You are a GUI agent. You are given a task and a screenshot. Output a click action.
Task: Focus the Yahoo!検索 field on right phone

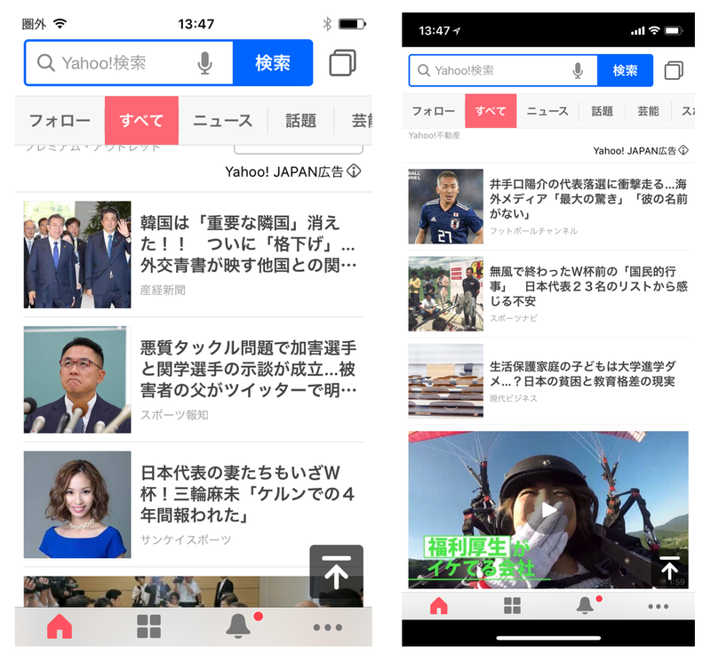pos(503,71)
